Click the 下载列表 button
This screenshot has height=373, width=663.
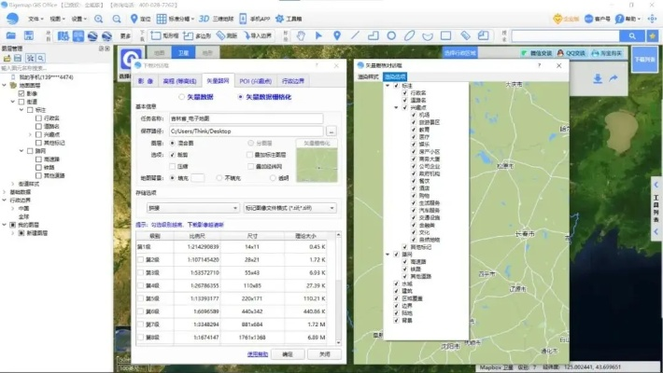644,60
